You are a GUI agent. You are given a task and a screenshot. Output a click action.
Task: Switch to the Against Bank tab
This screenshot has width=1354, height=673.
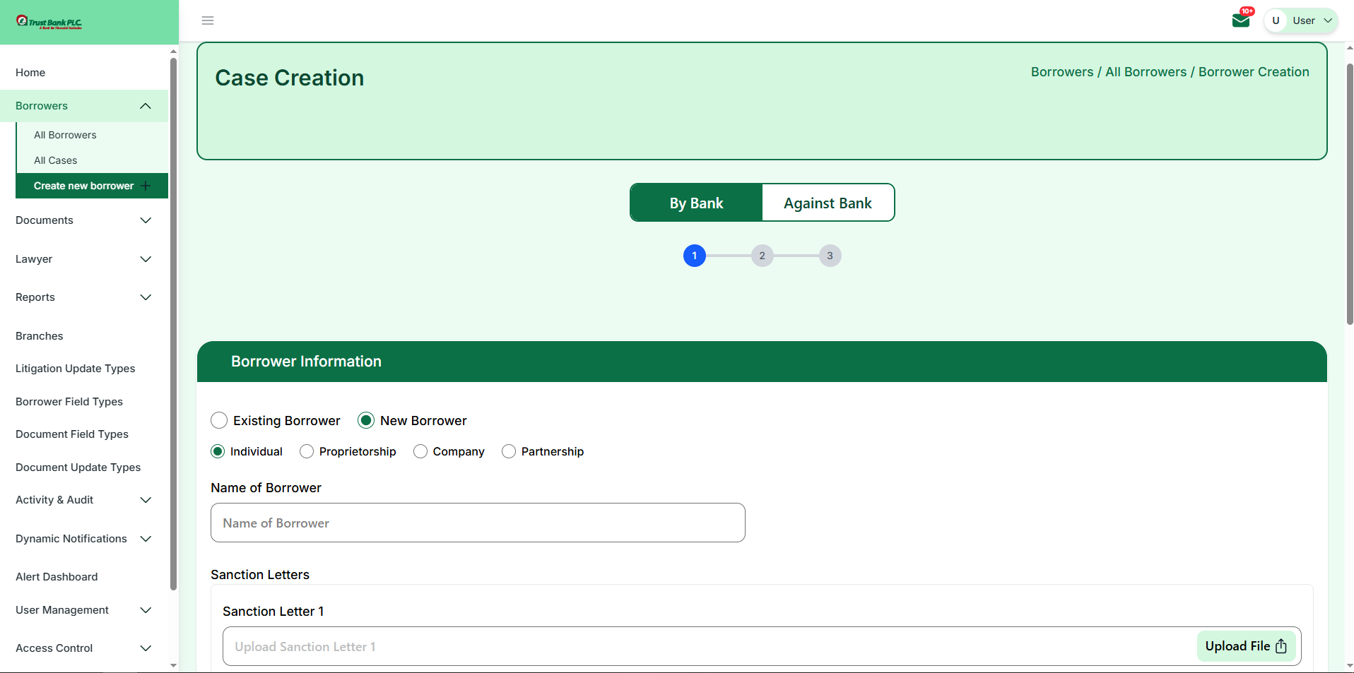click(828, 203)
